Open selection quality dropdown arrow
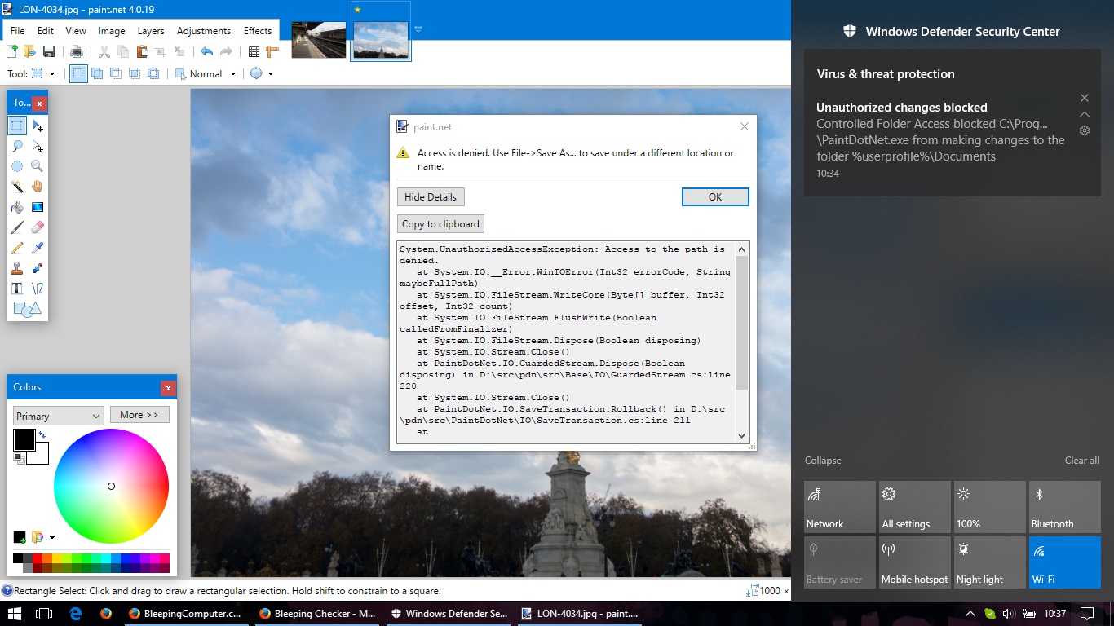 coord(271,73)
